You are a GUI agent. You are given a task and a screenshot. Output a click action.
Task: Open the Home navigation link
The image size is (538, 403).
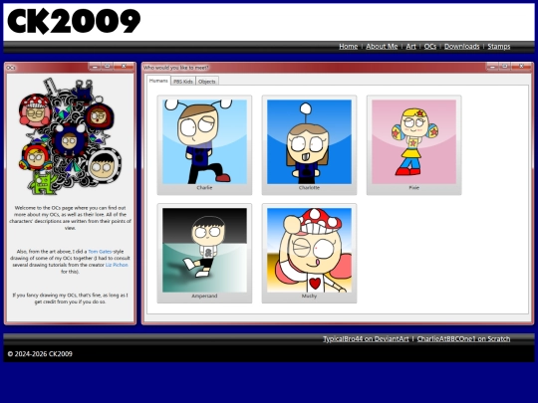349,46
